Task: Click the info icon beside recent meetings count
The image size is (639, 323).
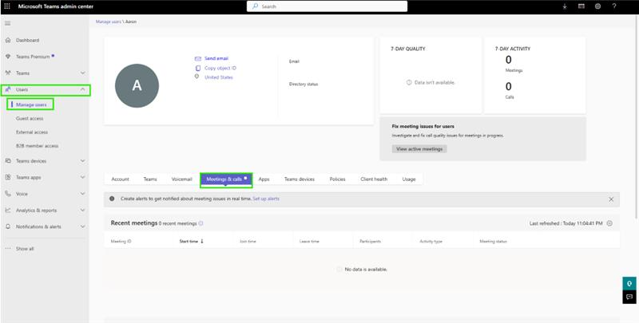Action: [x=201, y=223]
